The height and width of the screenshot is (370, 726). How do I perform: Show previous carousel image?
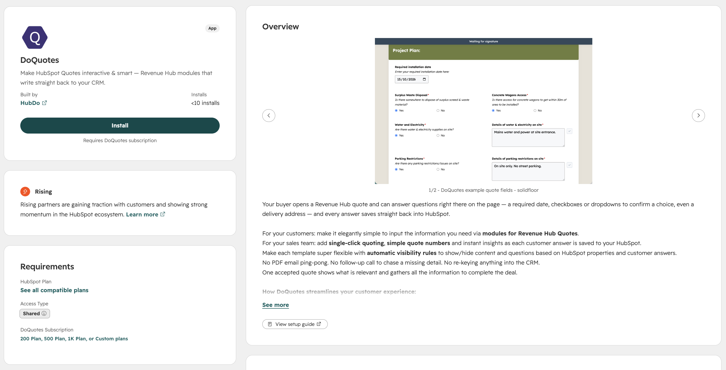[269, 116]
